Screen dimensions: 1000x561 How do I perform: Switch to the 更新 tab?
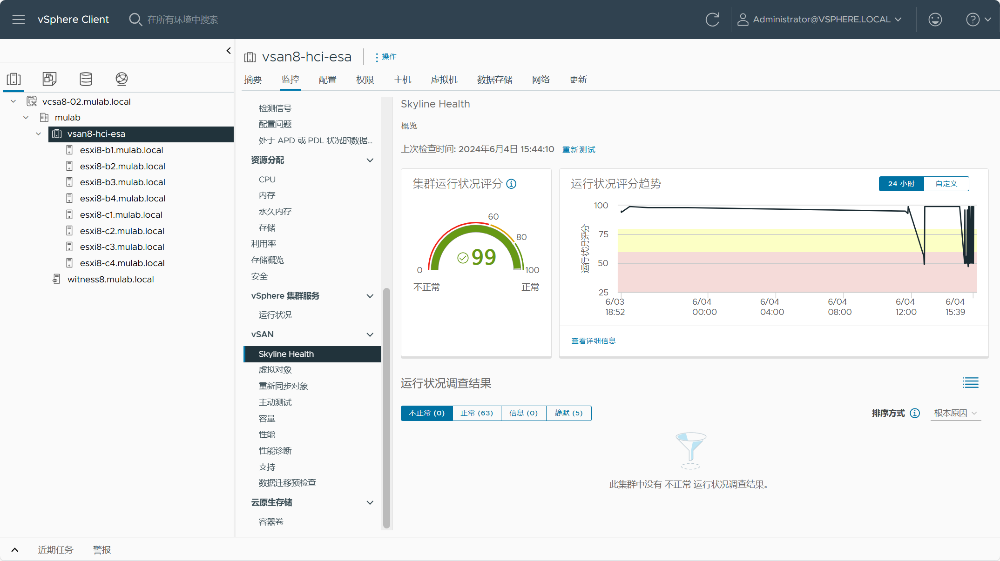(x=578, y=80)
